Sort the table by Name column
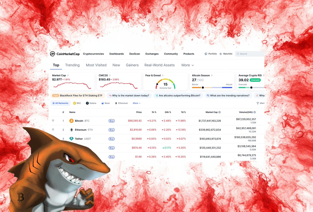This screenshot has width=313, height=212. pos(72,112)
